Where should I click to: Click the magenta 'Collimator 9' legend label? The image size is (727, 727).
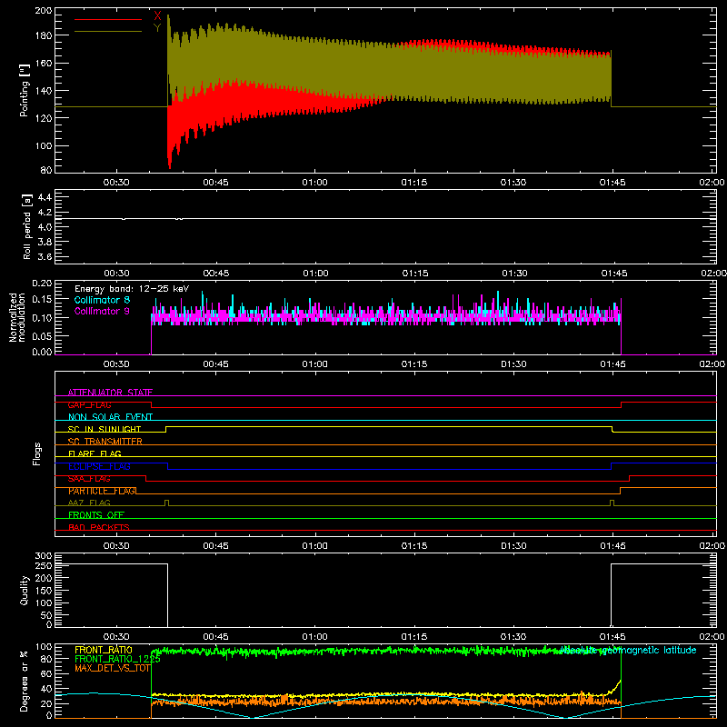(102, 311)
